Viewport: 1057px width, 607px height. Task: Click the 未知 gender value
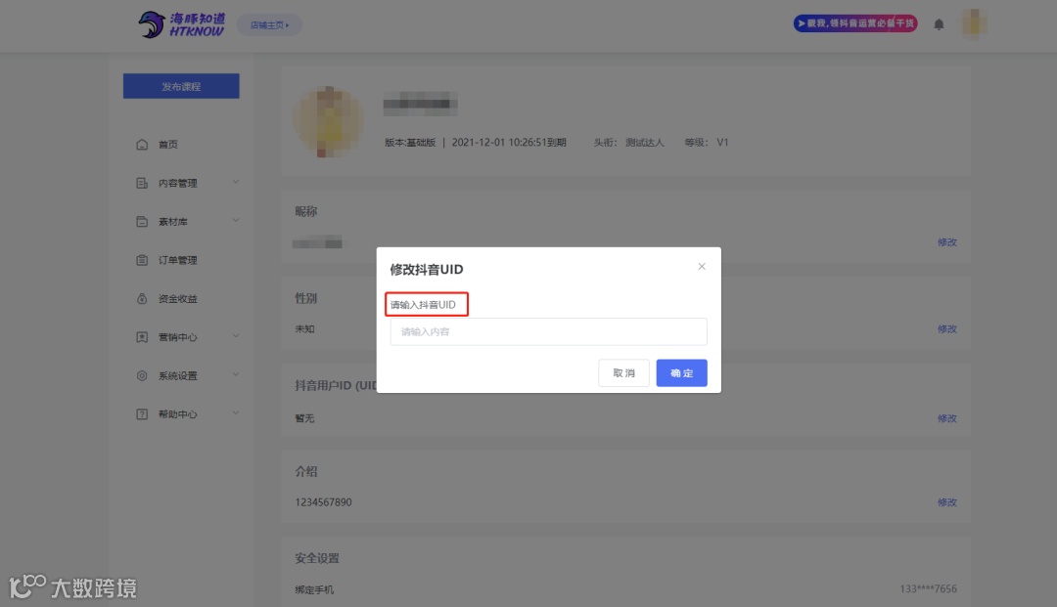(x=304, y=329)
